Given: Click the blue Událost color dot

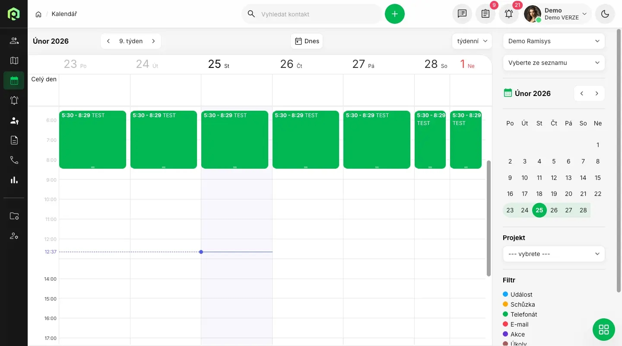Looking at the screenshot, I should coord(505,295).
